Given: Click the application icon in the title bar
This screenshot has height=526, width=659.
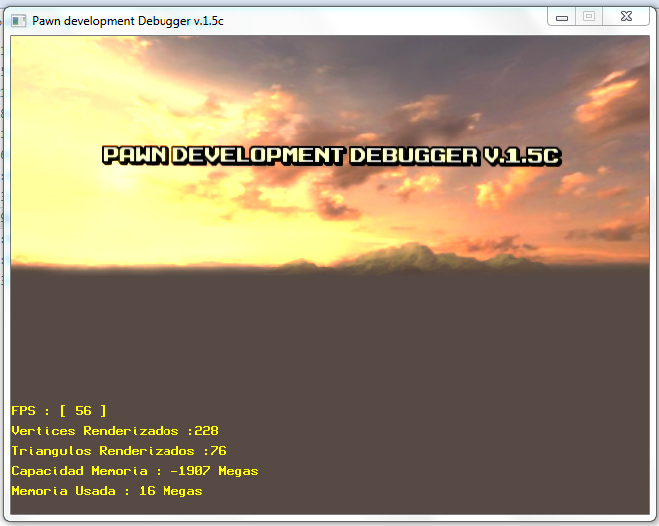Looking at the screenshot, I should pyautogui.click(x=18, y=21).
